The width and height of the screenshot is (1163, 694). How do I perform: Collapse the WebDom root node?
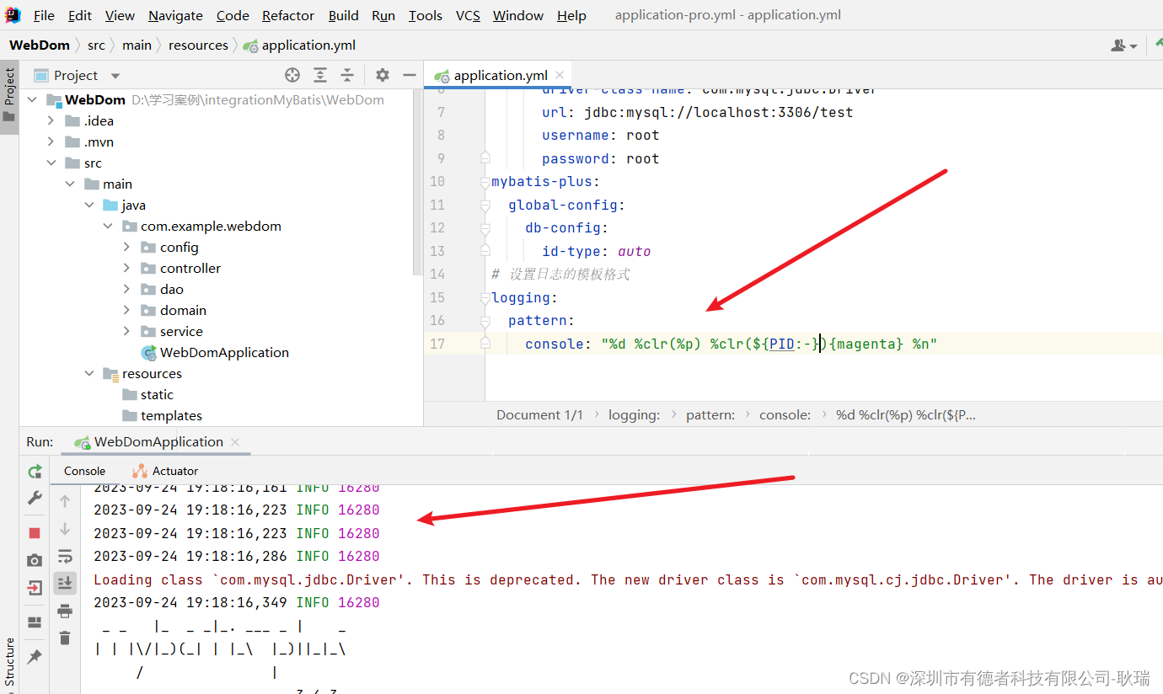click(33, 99)
